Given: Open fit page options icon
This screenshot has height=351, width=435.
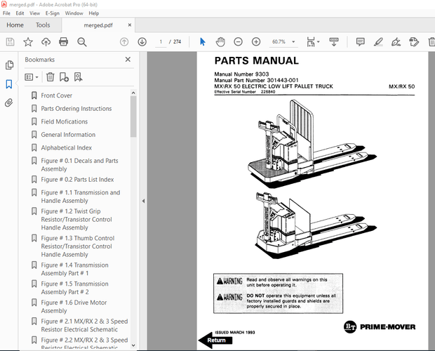Looking at the screenshot, I should pos(313,42).
